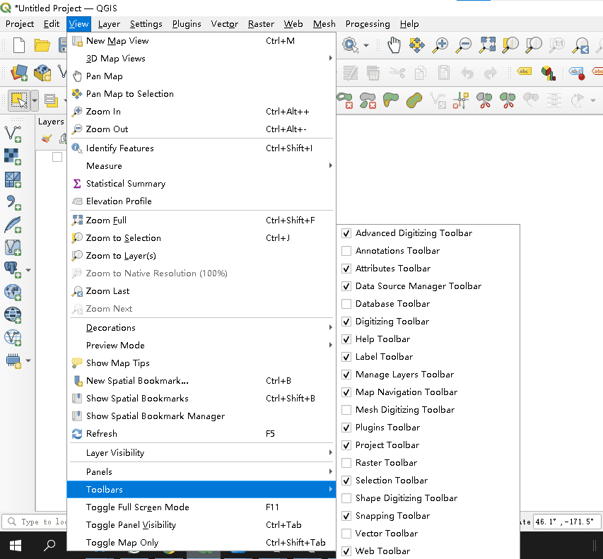Enable the Raster Toolbar checkbox

(x=346, y=464)
